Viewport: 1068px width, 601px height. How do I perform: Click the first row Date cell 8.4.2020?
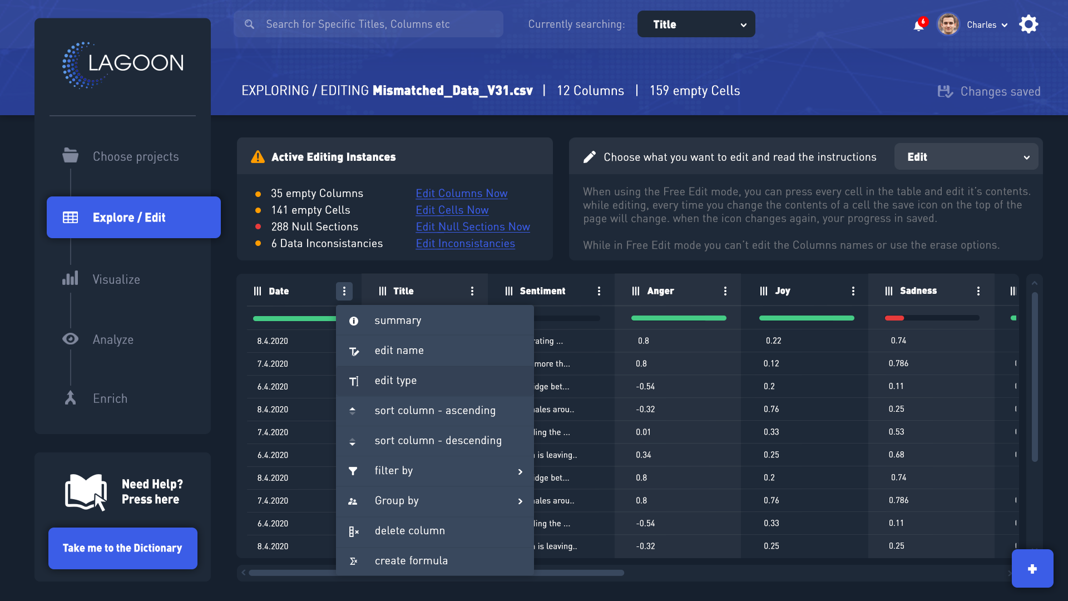(x=273, y=341)
